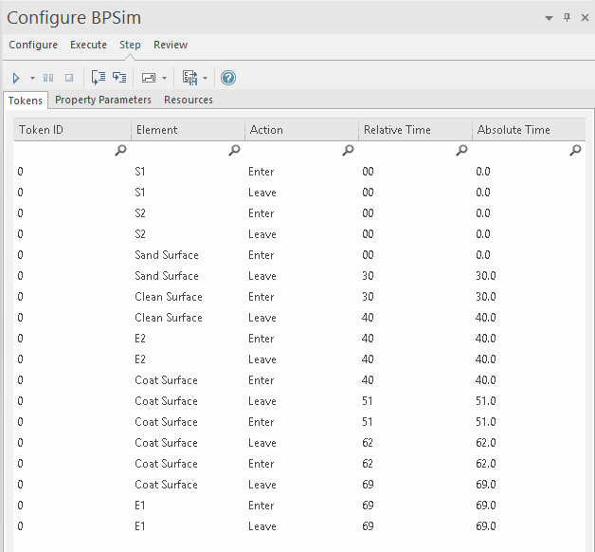The height and width of the screenshot is (552, 595).
Task: Open the Execute menu
Action: [x=88, y=45]
